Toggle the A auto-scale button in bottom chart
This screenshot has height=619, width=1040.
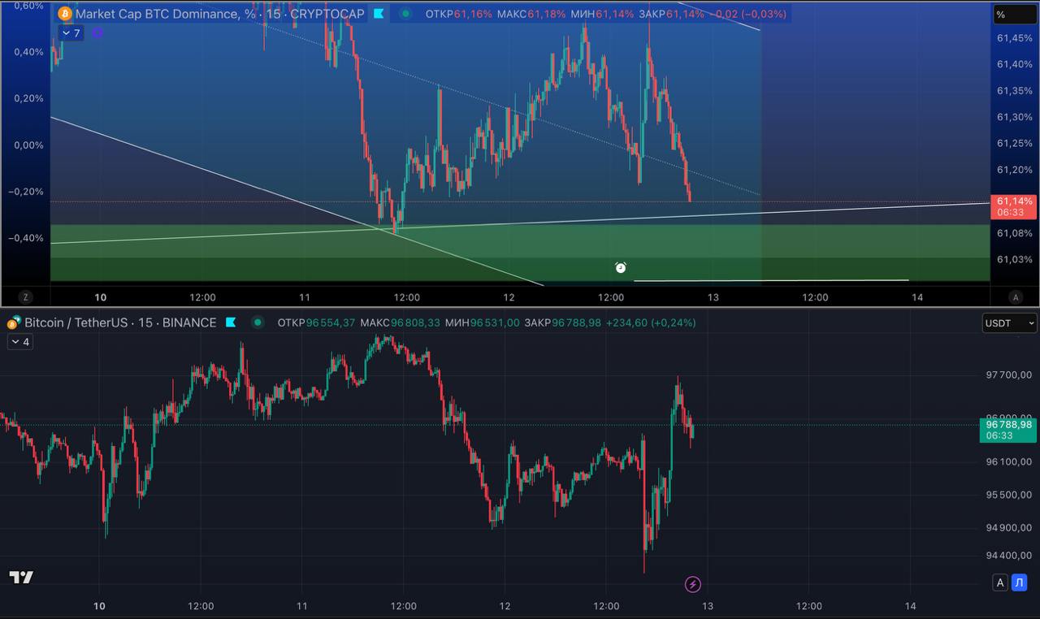[1000, 582]
